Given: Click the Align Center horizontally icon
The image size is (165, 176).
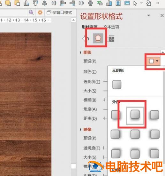Looking at the screenshot, I should 45,3.
